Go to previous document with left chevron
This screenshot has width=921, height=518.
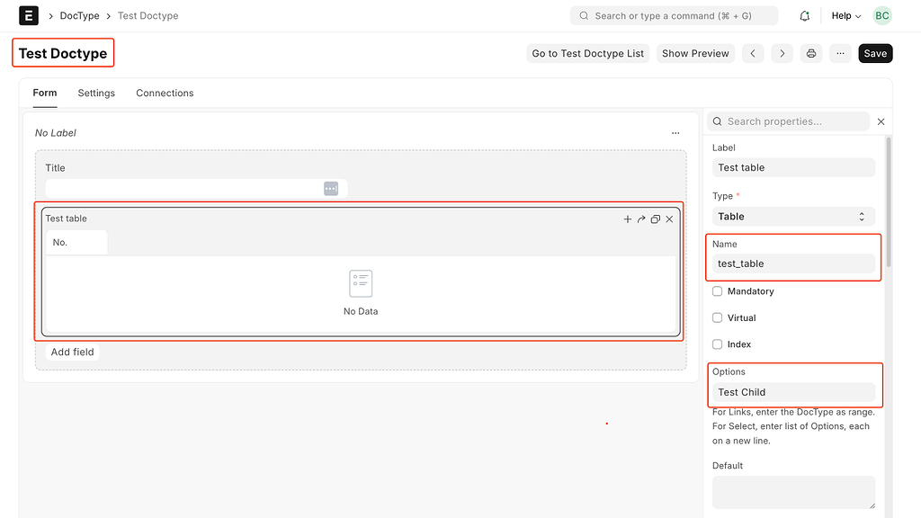tap(753, 53)
